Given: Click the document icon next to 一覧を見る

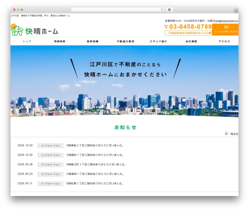Looking at the screenshot, I should point(226,134).
